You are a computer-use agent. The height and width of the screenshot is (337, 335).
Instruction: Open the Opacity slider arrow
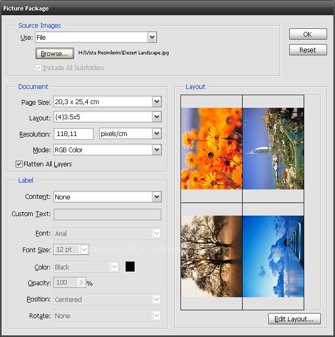[81, 283]
